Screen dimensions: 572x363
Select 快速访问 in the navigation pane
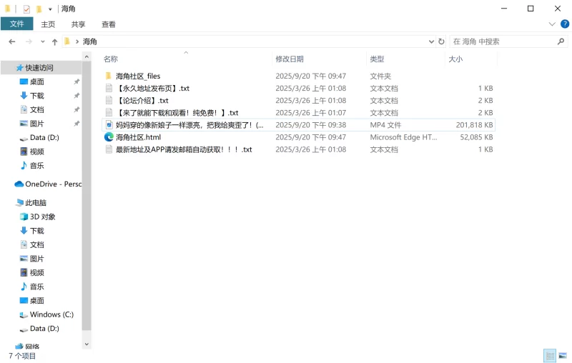coord(39,68)
